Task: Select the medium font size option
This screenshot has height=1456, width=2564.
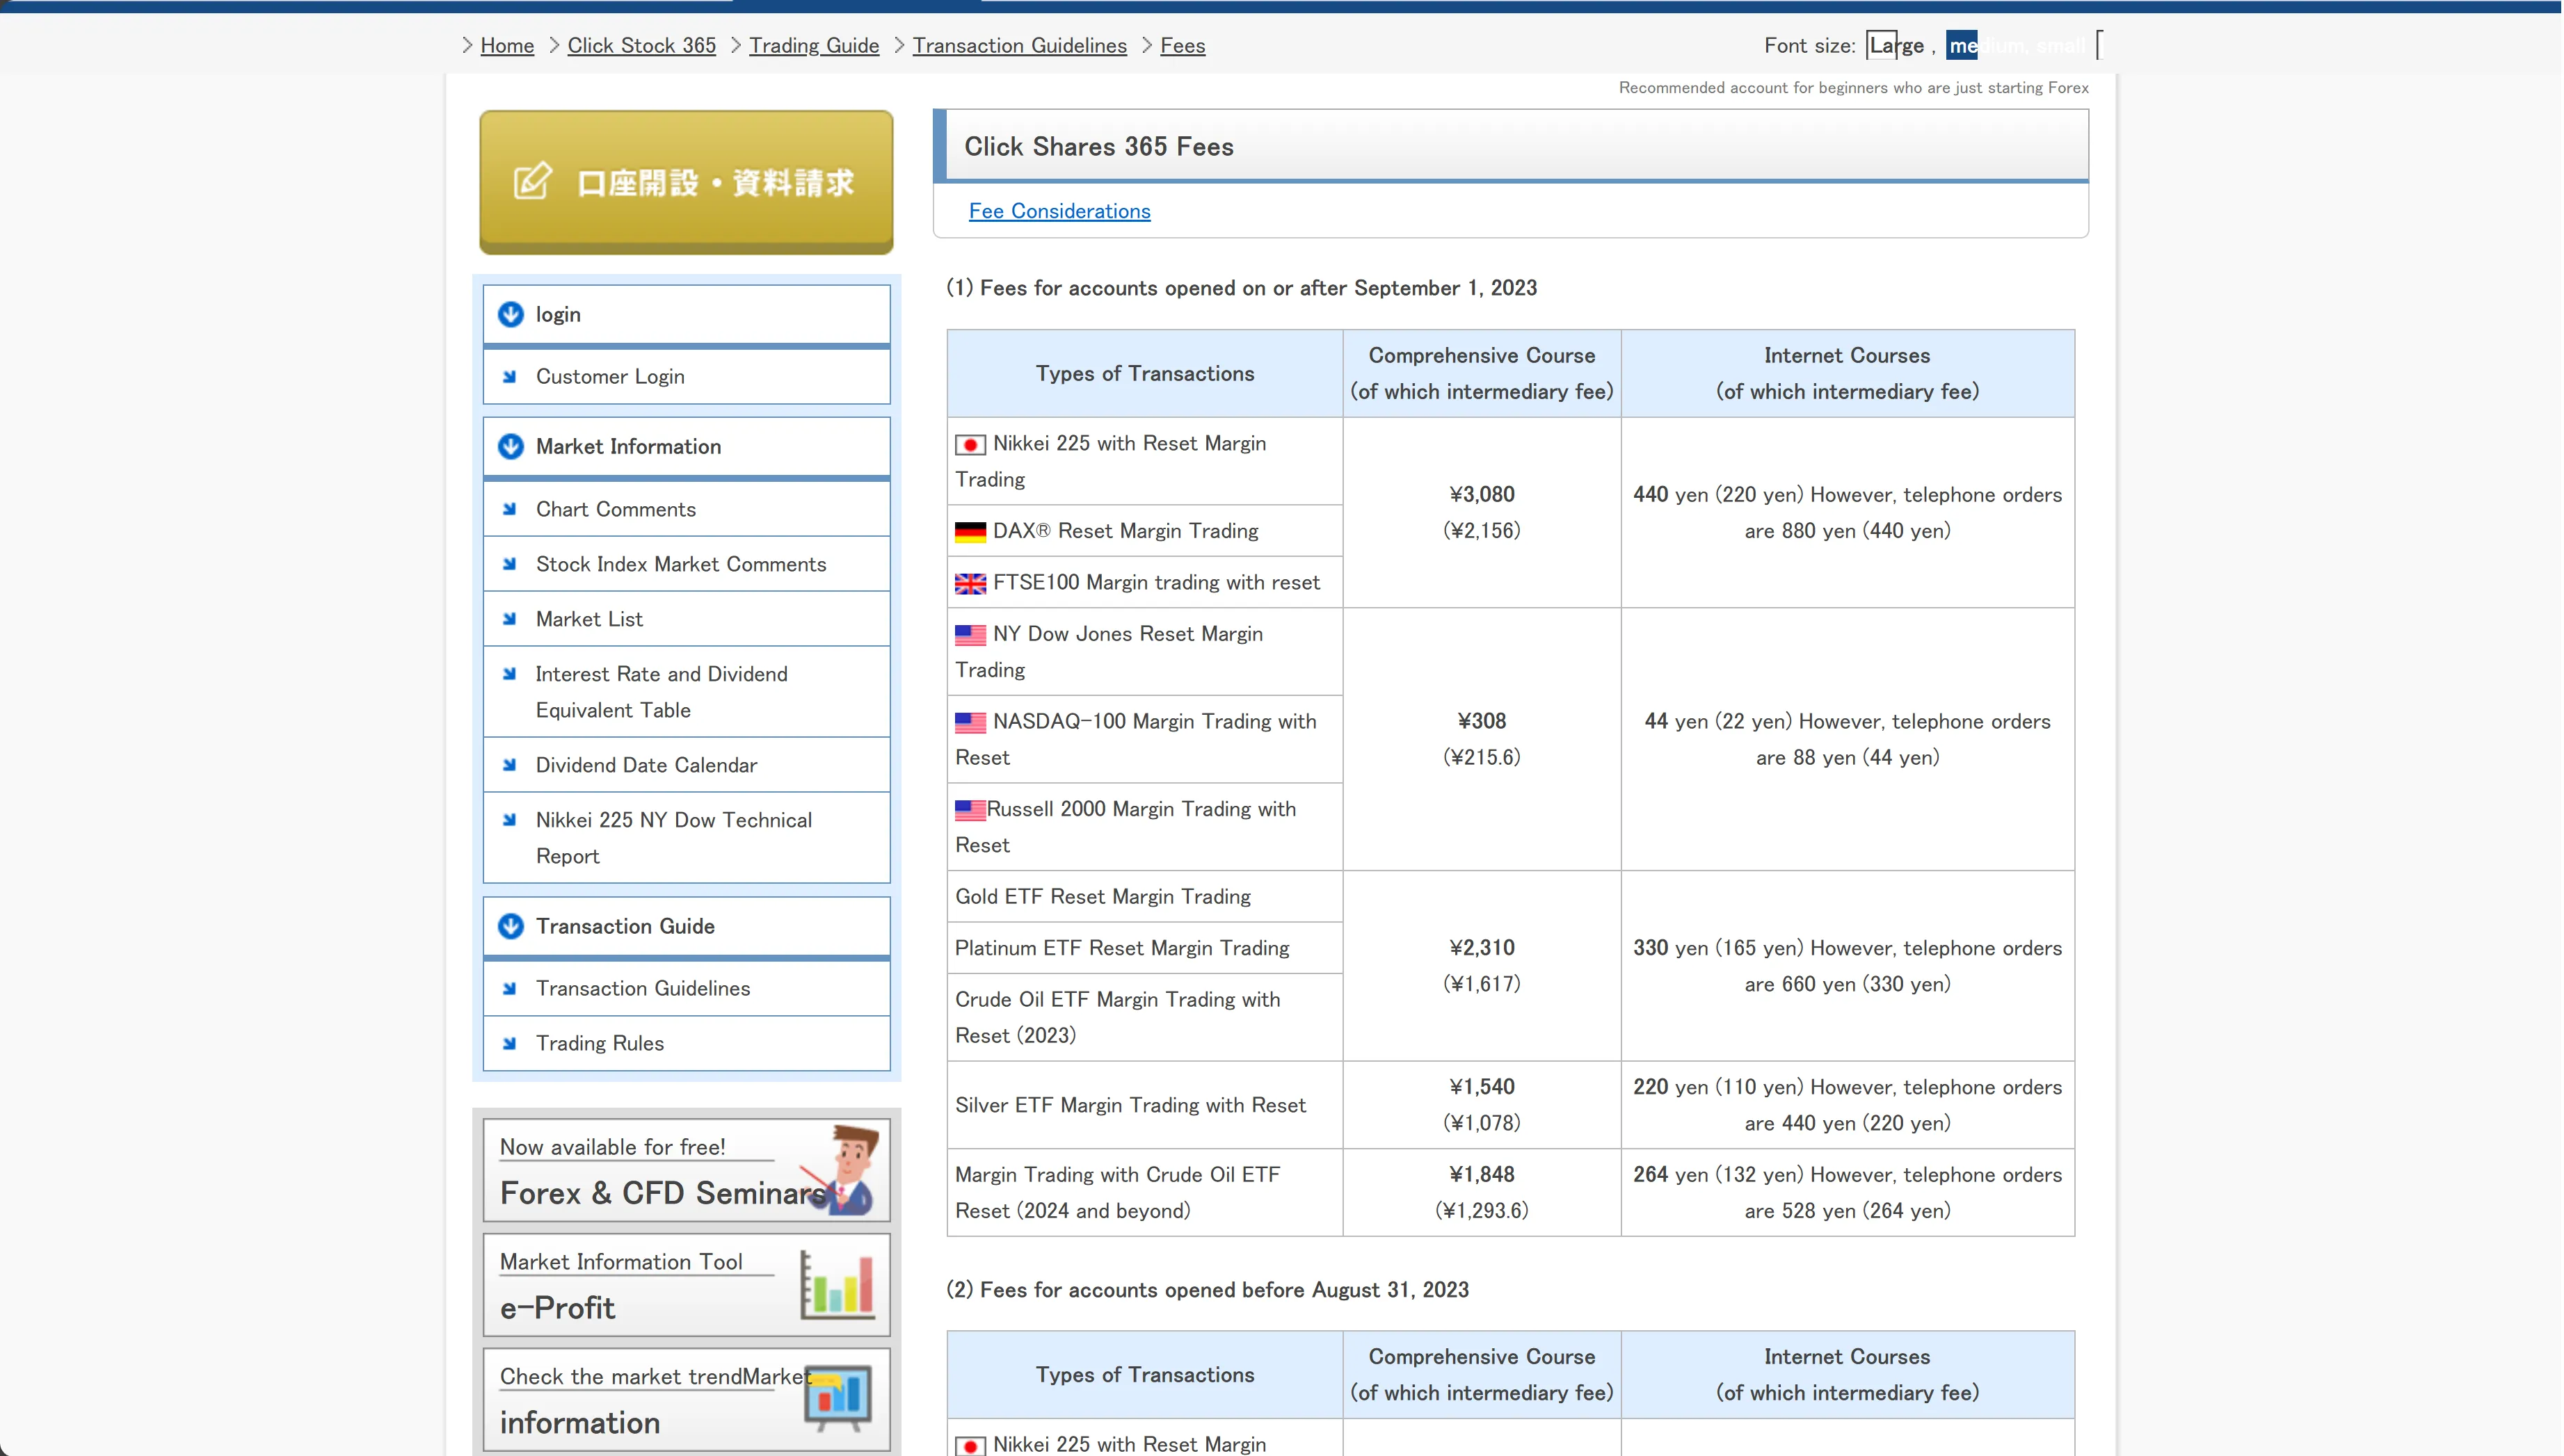Action: (x=1962, y=45)
